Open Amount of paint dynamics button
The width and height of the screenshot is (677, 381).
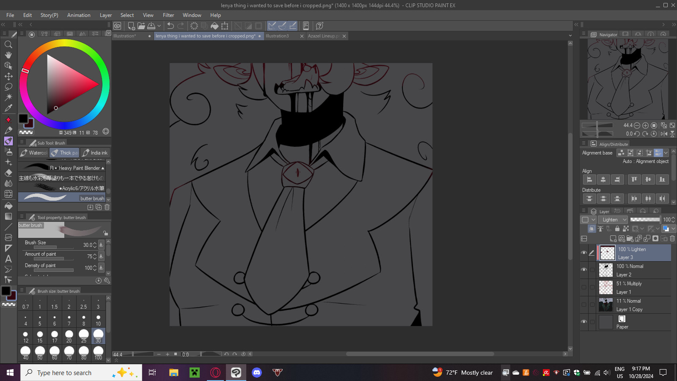pos(101,256)
